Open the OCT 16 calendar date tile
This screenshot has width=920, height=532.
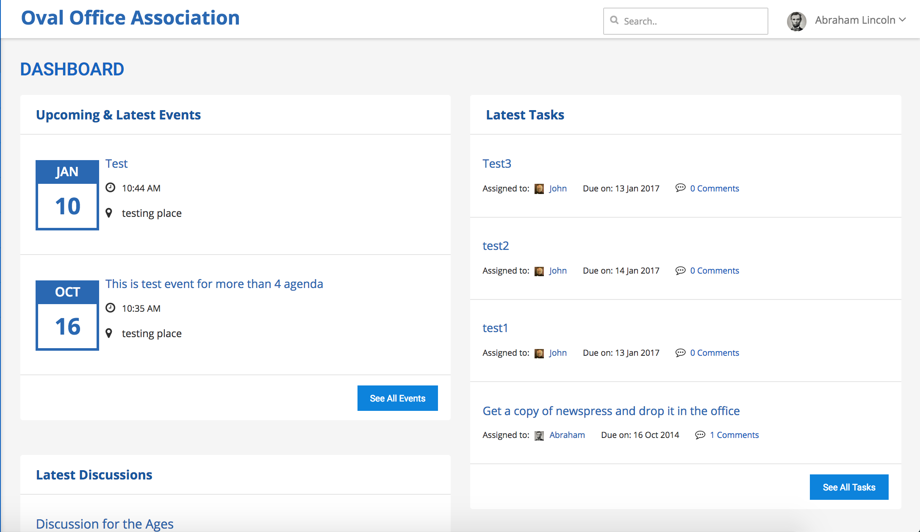[67, 316]
